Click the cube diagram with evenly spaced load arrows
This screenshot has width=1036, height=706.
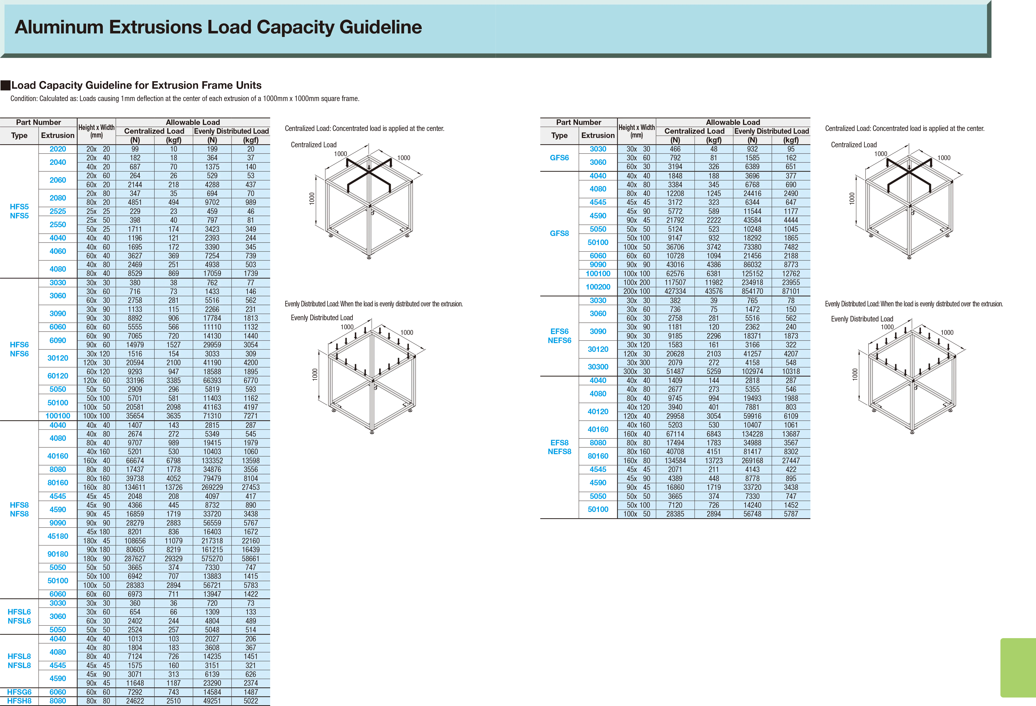(x=371, y=380)
